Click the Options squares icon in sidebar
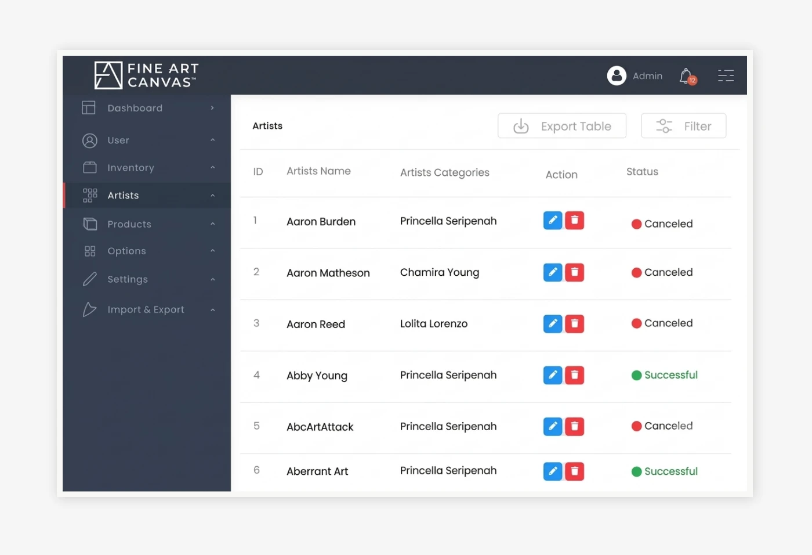Viewport: 812px width, 555px height. coord(90,251)
